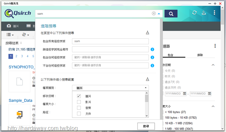Select the 1 MB - 100 MB (3047) filter
This screenshot has height=132, width=226.
179,129
